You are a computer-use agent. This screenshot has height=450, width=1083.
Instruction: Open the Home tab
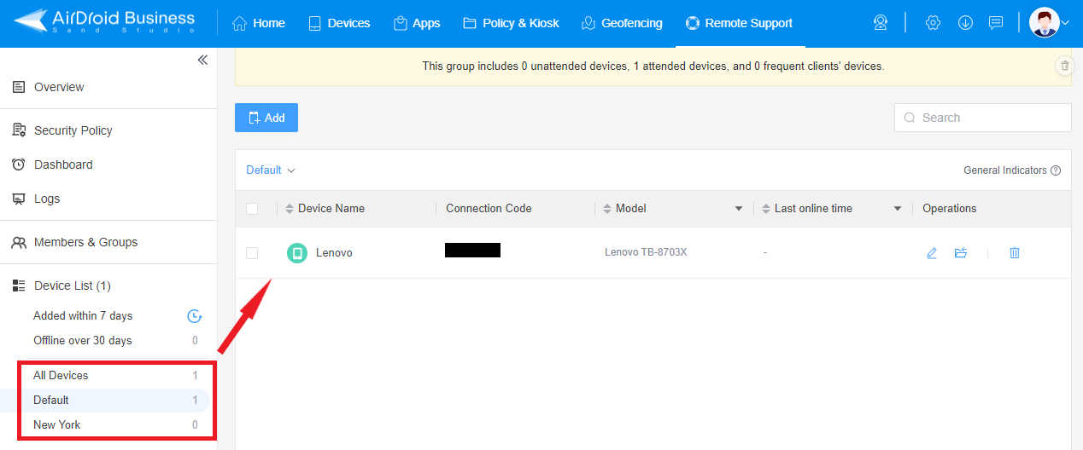[x=259, y=23]
